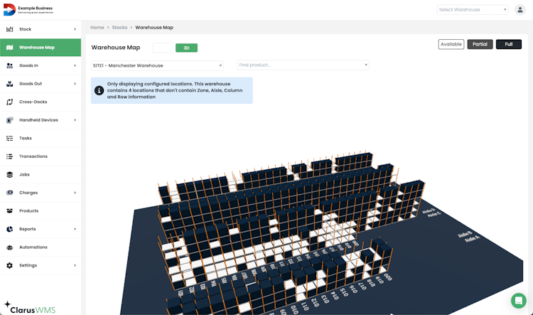Screen dimensions: 533x315
Task: Click the Example Business logo
Action: (28, 9)
